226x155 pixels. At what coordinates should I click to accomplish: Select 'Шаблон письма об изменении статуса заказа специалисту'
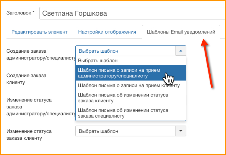click(131, 113)
